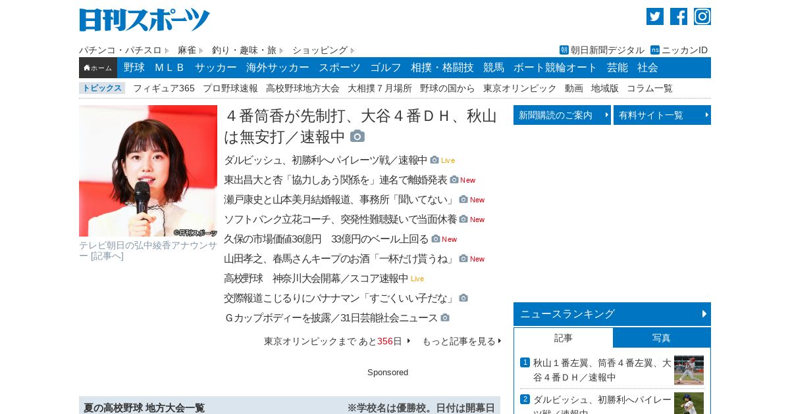790x414 pixels.
Task: Open 麻雀 link
Action: coord(187,50)
